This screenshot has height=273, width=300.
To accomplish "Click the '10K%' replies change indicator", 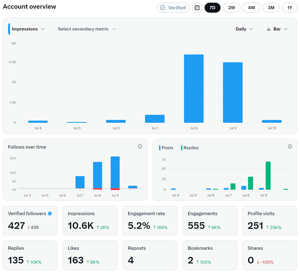I will [34, 262].
